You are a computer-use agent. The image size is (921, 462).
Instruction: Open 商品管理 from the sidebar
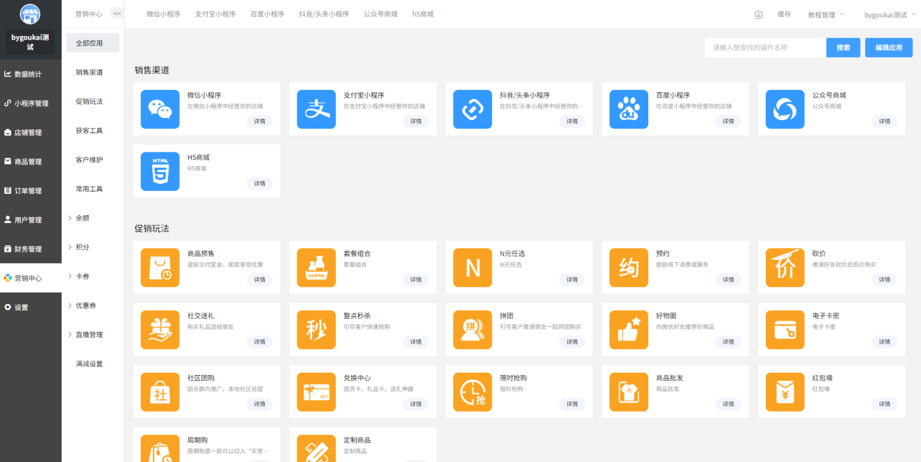[31, 161]
